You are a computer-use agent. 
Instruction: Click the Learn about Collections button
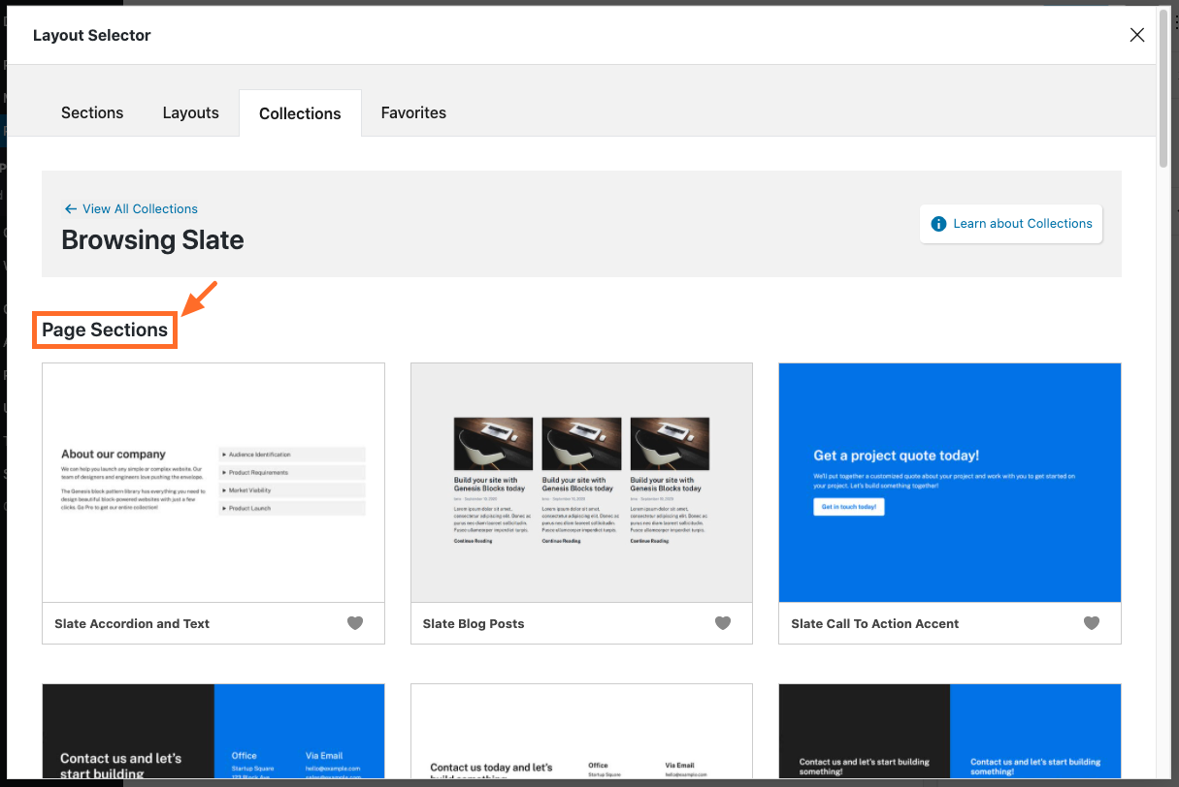pyautogui.click(x=1011, y=224)
